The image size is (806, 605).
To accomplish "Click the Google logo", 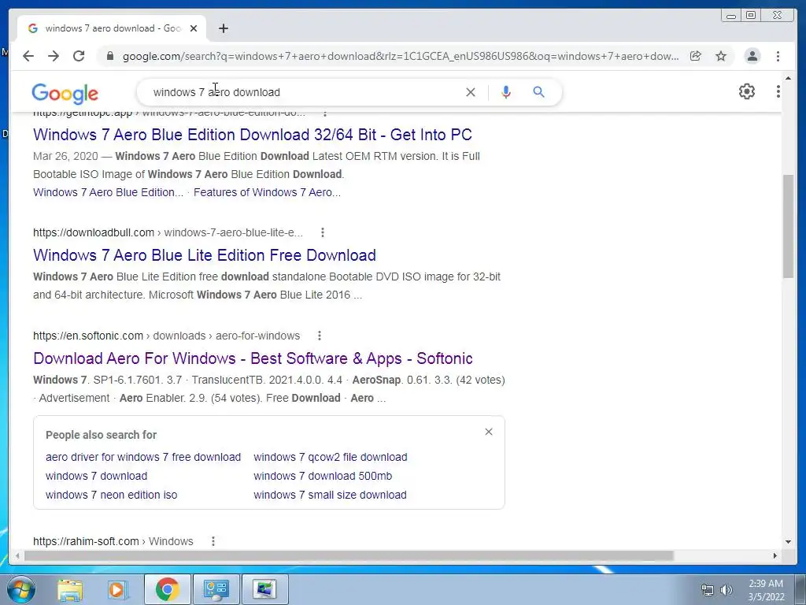I will click(65, 94).
